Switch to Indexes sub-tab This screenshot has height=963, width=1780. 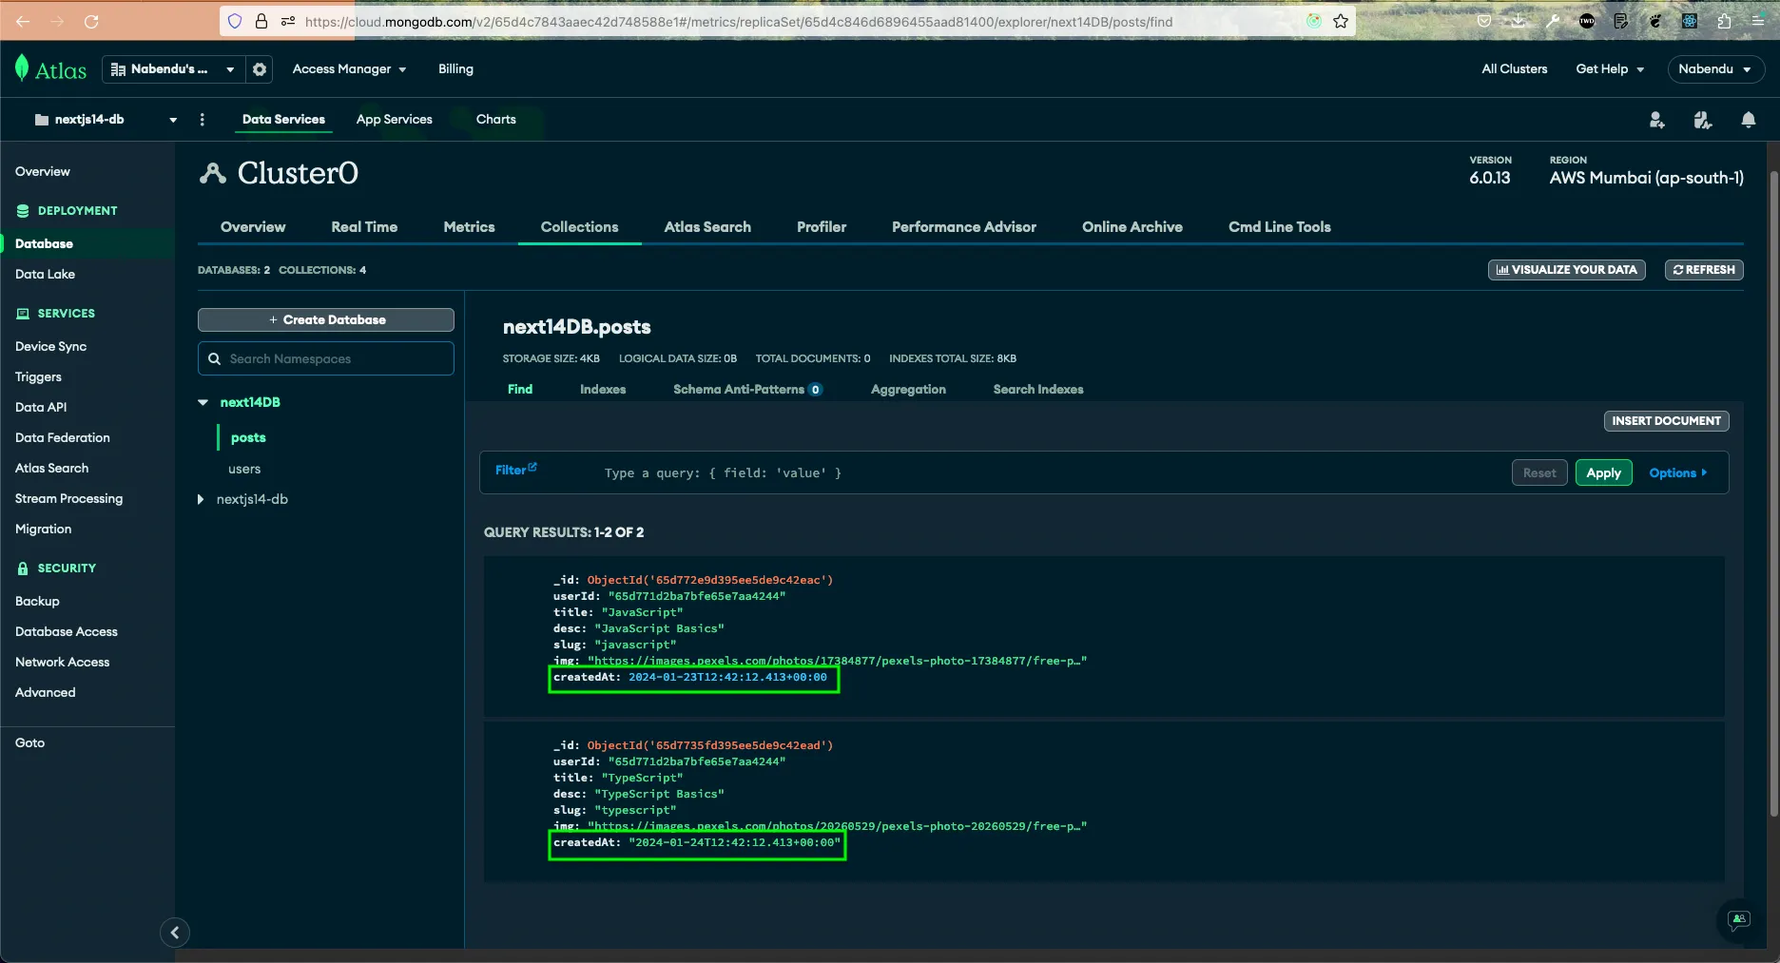click(603, 389)
